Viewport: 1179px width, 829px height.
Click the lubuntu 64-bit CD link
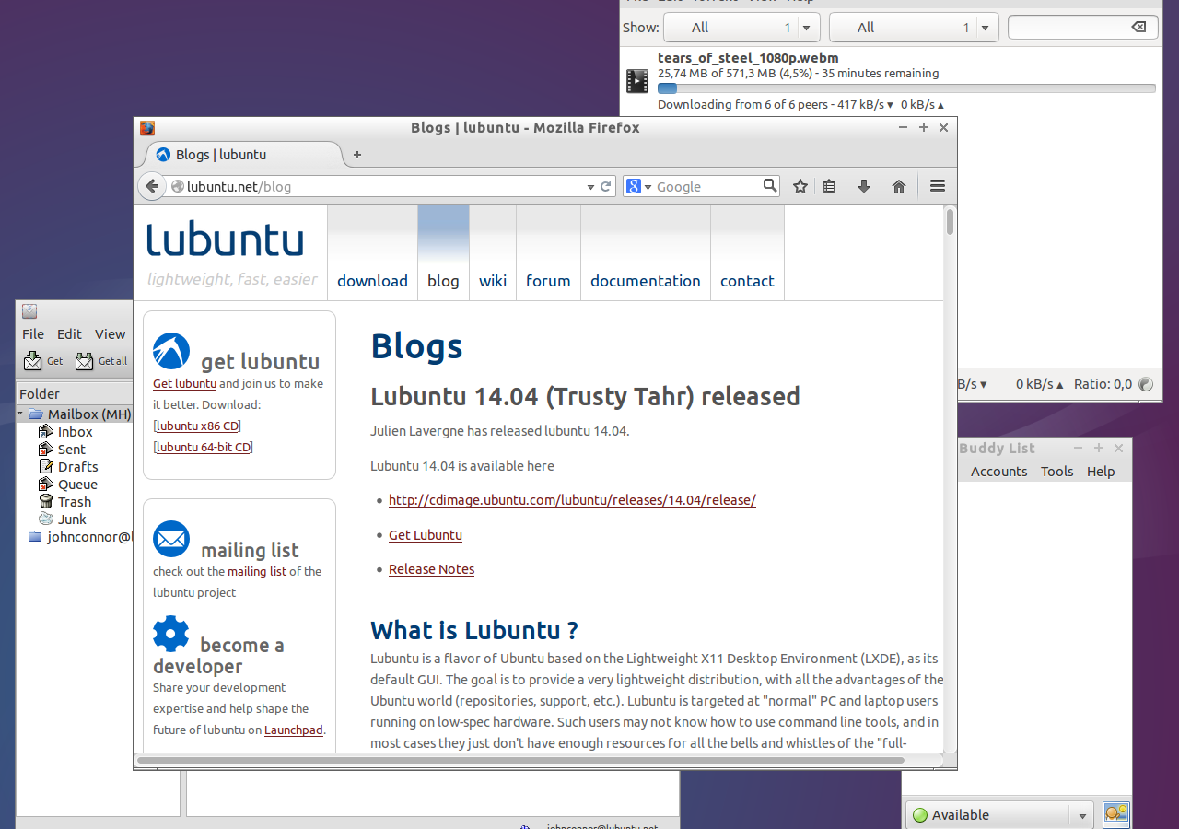pyautogui.click(x=204, y=447)
